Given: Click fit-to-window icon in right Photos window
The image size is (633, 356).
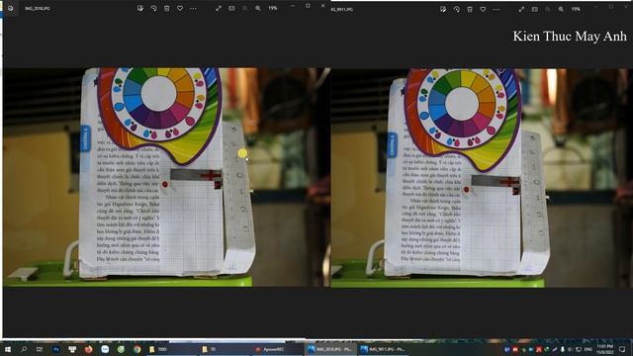Looking at the screenshot, I should click(534, 9).
